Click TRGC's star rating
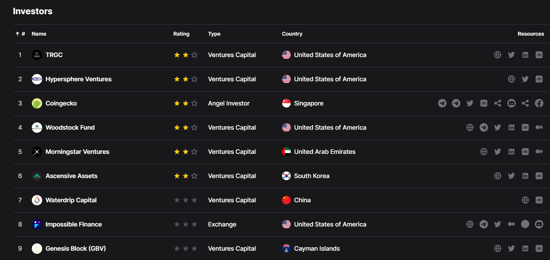This screenshot has height=260, width=550. click(186, 55)
